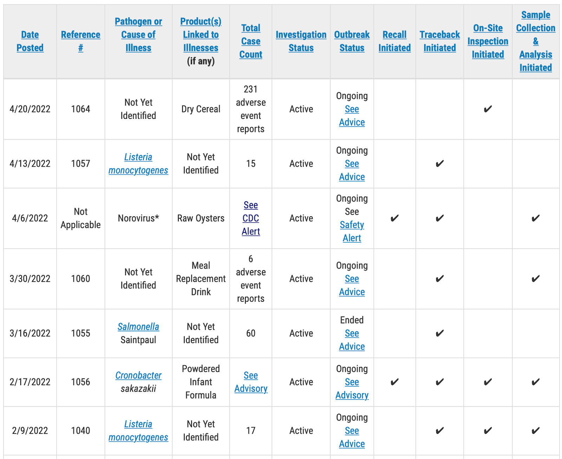Image resolution: width=562 pixels, height=459 pixels.
Task: Click See Advice for reference 1040
Action: coord(352,437)
